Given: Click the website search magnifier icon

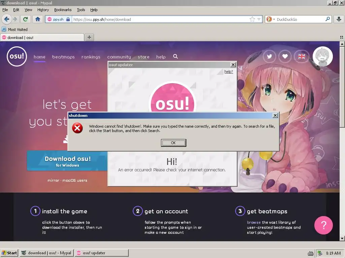Looking at the screenshot, I should [x=175, y=56].
